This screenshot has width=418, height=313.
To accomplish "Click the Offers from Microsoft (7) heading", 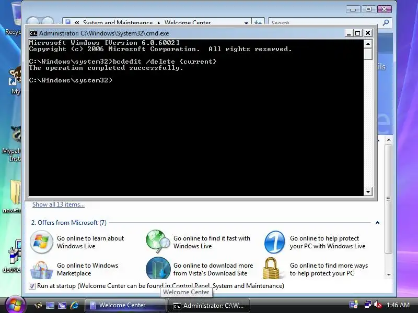I will (69, 223).
